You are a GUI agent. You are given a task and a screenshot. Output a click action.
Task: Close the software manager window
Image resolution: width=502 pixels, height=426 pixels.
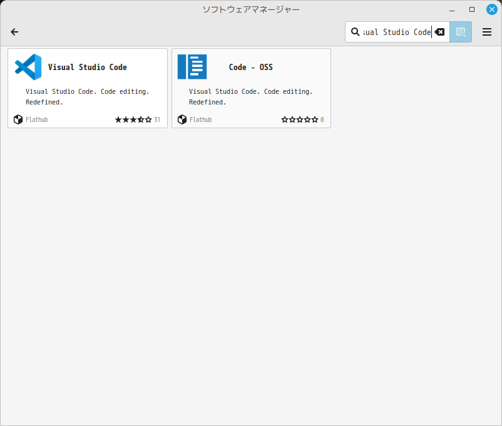pyautogui.click(x=492, y=9)
